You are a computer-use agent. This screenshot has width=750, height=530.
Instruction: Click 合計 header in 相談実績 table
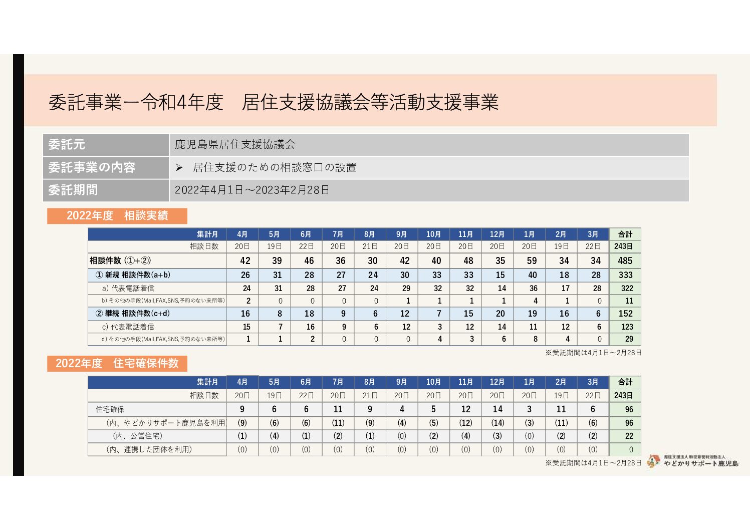pos(625,234)
